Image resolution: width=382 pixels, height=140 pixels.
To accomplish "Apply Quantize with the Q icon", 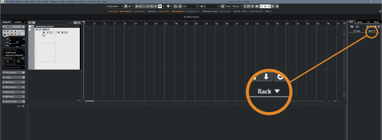I will coord(222,6).
